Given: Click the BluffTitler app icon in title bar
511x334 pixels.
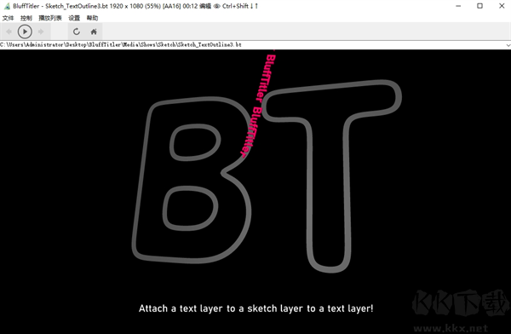Looking at the screenshot, I should pos(7,6).
